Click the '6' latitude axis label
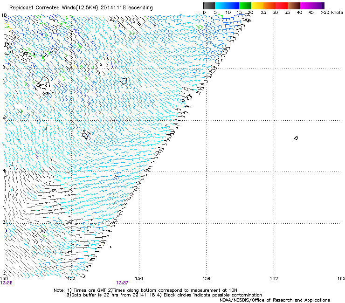The image size is (345, 303). point(3,119)
